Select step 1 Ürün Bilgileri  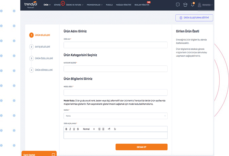[39, 35]
